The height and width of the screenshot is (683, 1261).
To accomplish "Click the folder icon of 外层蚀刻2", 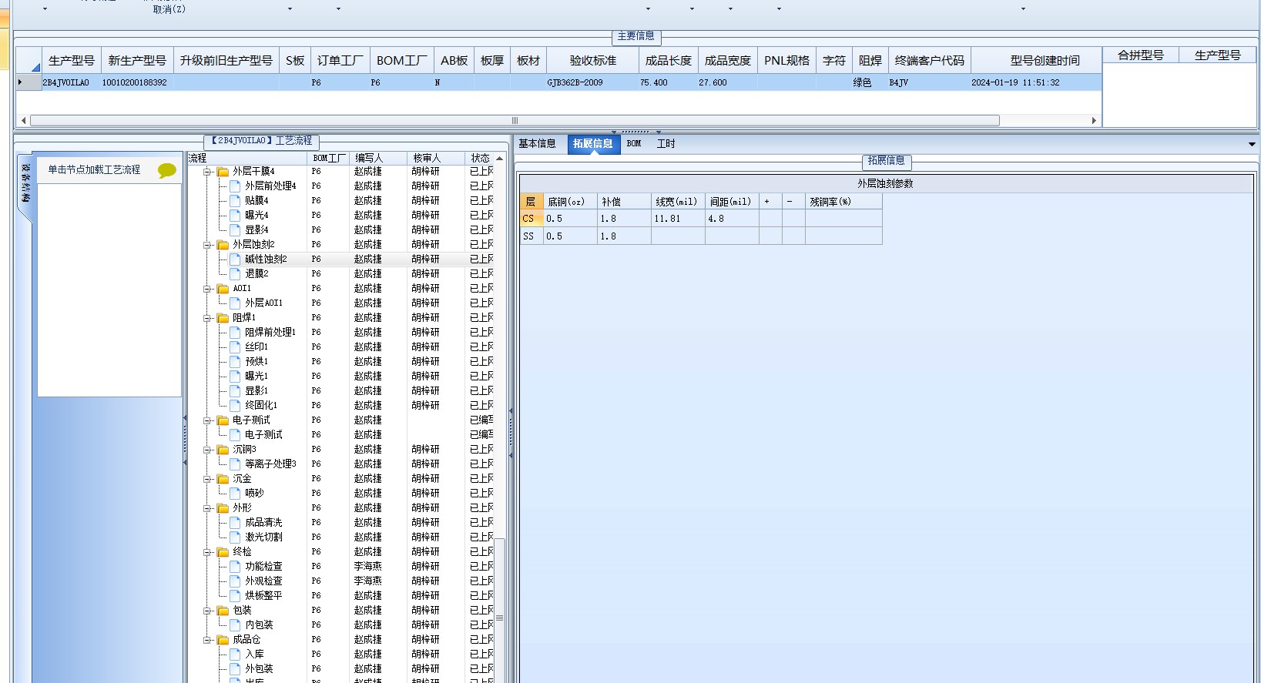I will click(223, 245).
